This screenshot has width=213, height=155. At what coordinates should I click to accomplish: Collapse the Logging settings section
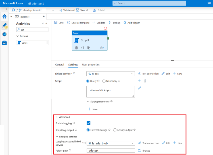pyautogui.click(x=57, y=137)
